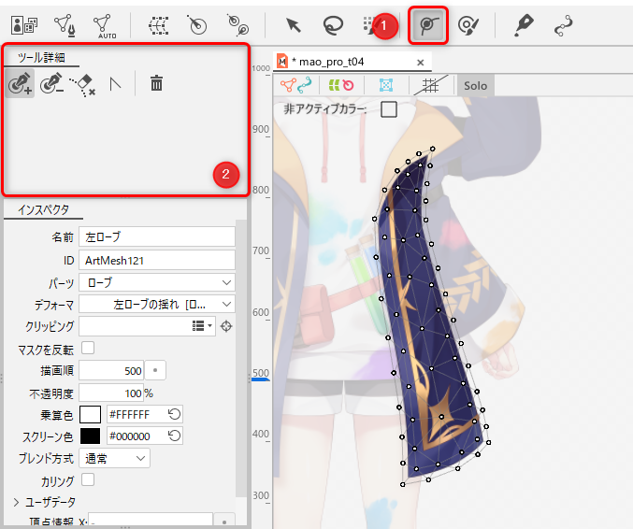Click the automatic mesh generator AUTO icon
This screenshot has width=633, height=529.
click(106, 25)
